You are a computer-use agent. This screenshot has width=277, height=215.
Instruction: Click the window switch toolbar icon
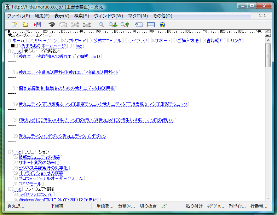pyautogui.click(x=139, y=25)
